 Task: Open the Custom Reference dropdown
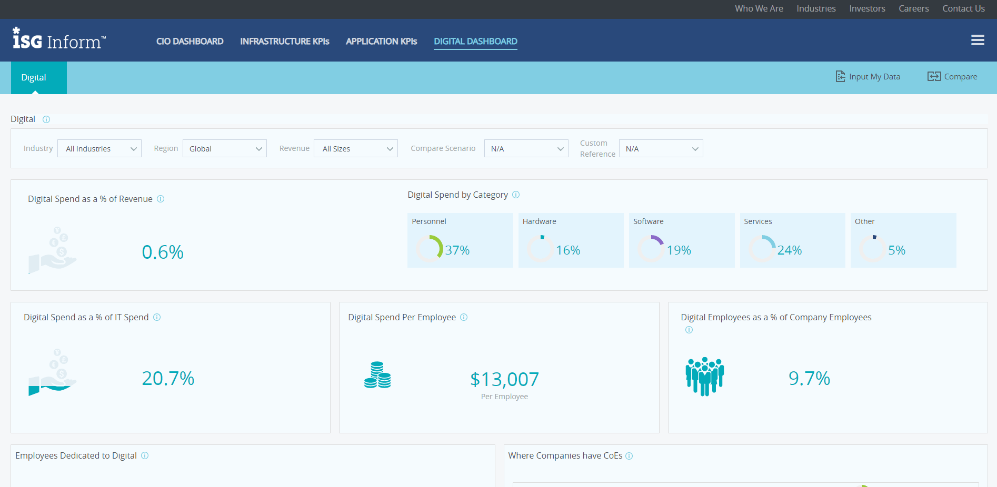(x=661, y=149)
